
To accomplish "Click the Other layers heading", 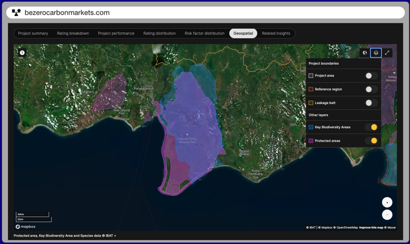I will (x=318, y=115).
